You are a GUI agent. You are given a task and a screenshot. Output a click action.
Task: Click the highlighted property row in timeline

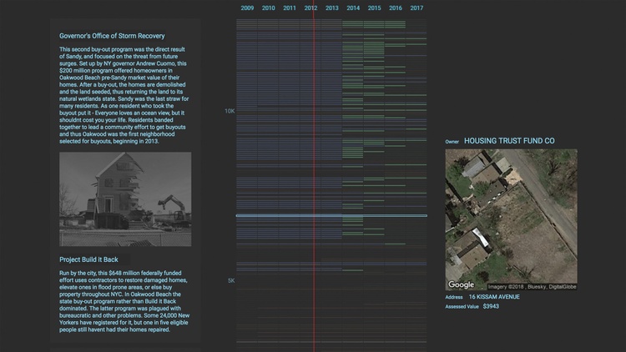(331, 215)
